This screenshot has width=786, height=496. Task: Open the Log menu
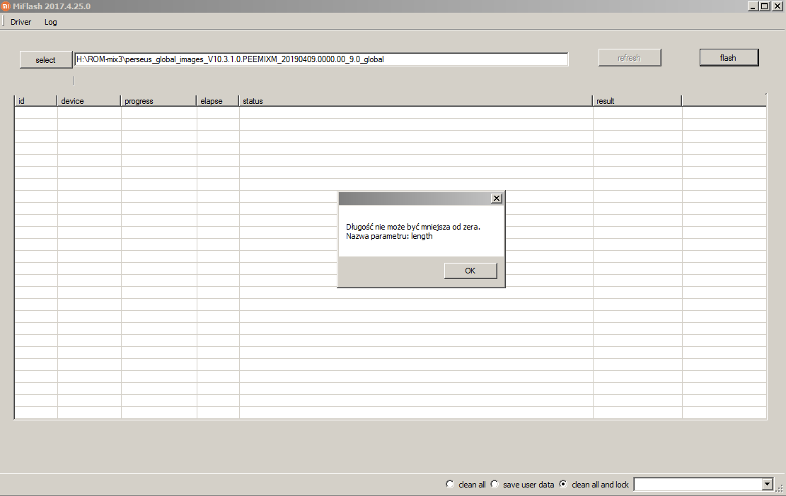(51, 22)
